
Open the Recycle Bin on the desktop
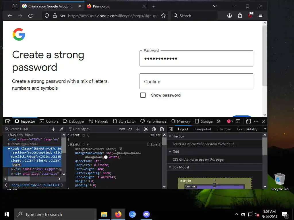pyautogui.click(x=280, y=182)
